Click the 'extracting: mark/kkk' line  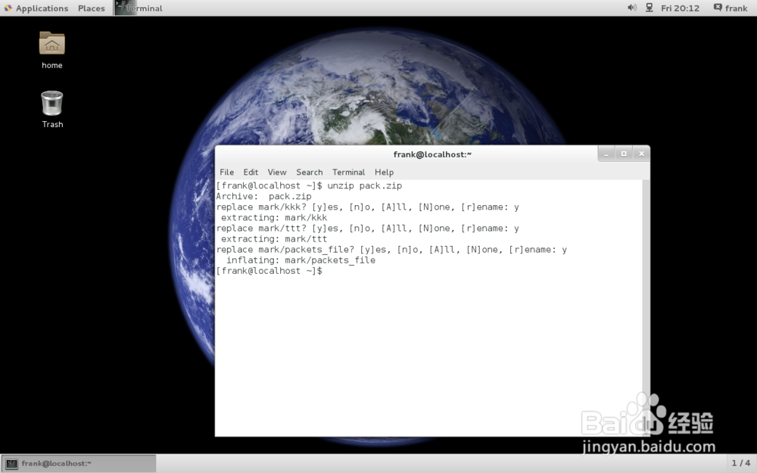(x=274, y=218)
